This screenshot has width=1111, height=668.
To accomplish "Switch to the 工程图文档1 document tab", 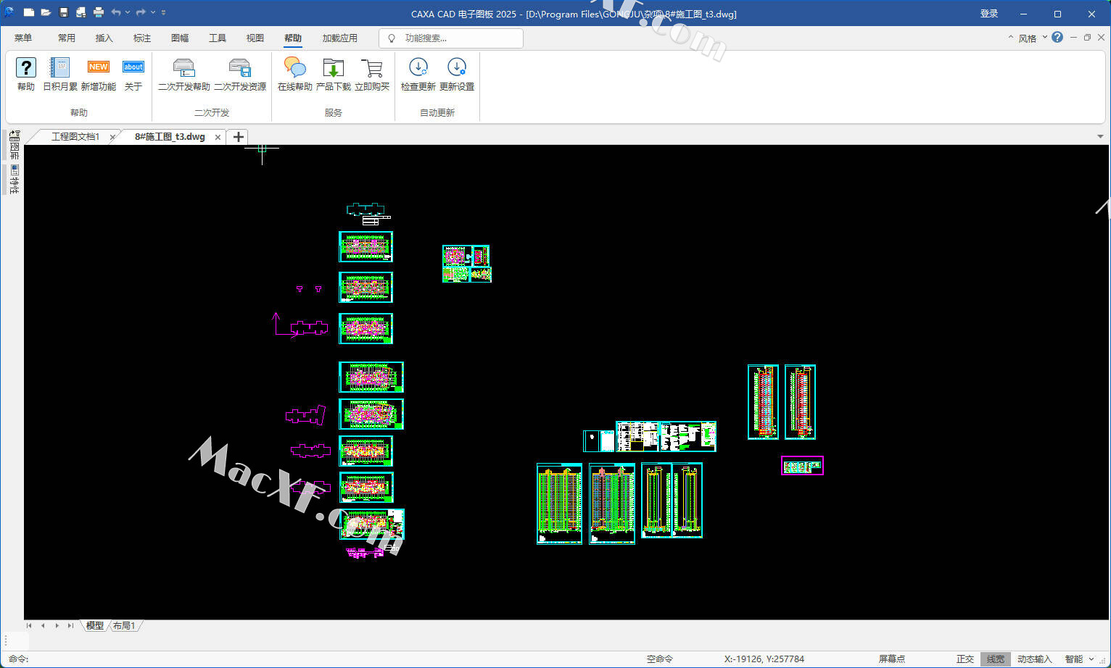I will tap(75, 137).
